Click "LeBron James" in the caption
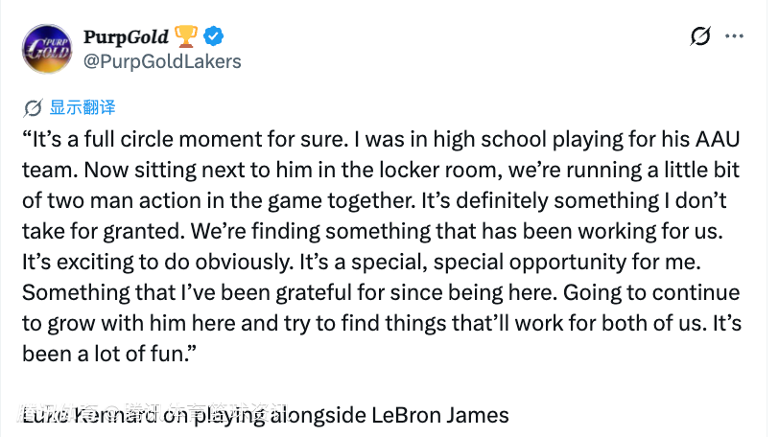Viewport: 779px width, 437px height. click(449, 416)
